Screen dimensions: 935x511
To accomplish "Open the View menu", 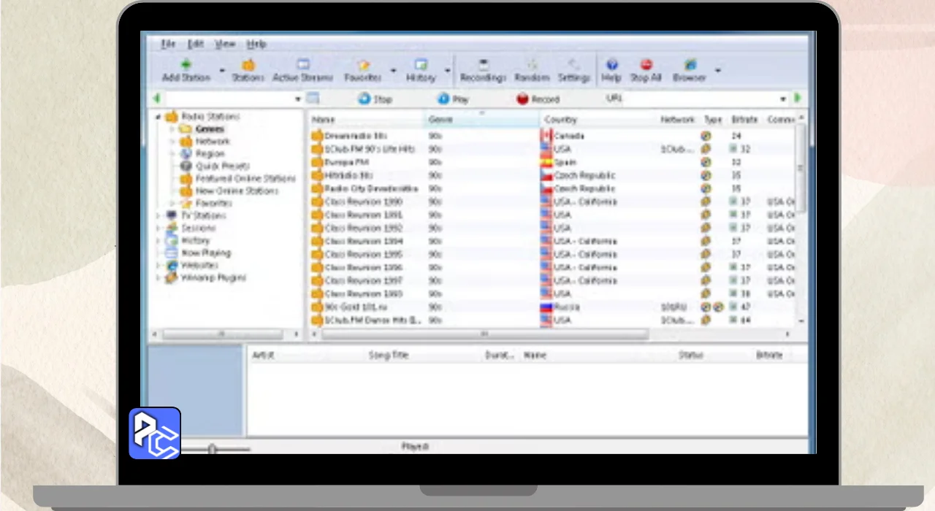I will coord(224,44).
